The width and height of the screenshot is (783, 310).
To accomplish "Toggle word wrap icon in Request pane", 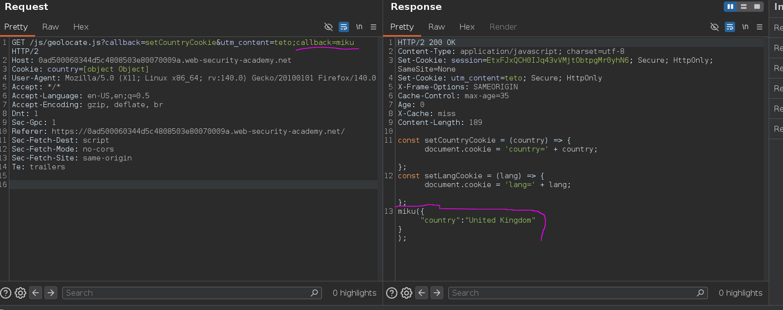I will coord(344,27).
